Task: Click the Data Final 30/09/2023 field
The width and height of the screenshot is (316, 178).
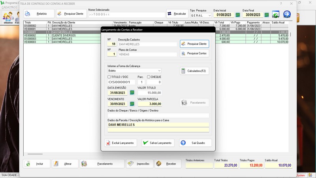Action: [253, 15]
